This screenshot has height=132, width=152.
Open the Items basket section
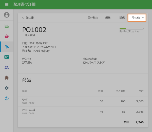coord(7,36)
